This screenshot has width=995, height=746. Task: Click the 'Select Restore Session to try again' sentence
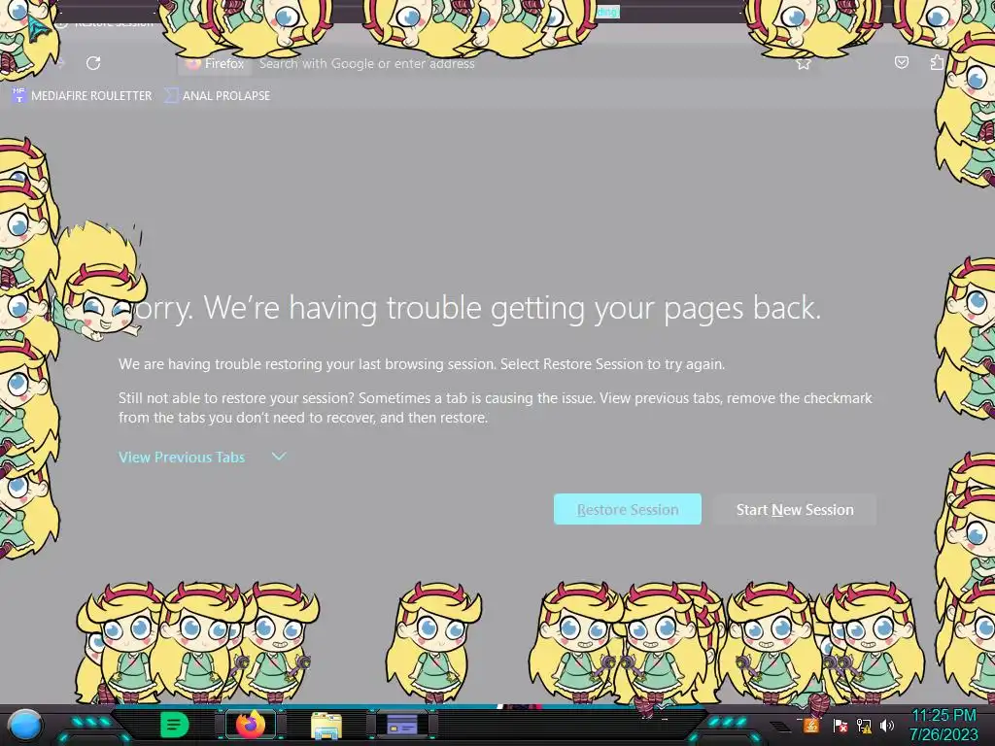612,364
